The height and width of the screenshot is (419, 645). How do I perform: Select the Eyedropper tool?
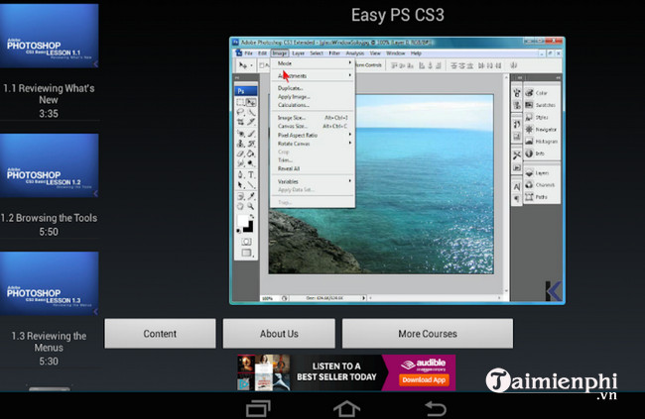coord(251,196)
